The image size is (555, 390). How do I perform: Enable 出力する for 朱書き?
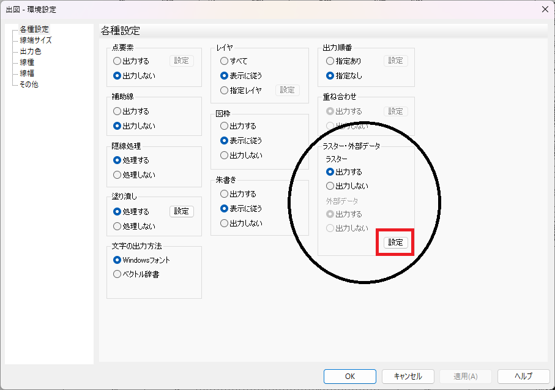tap(225, 193)
